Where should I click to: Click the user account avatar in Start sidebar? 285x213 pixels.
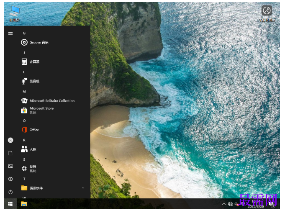(10, 140)
